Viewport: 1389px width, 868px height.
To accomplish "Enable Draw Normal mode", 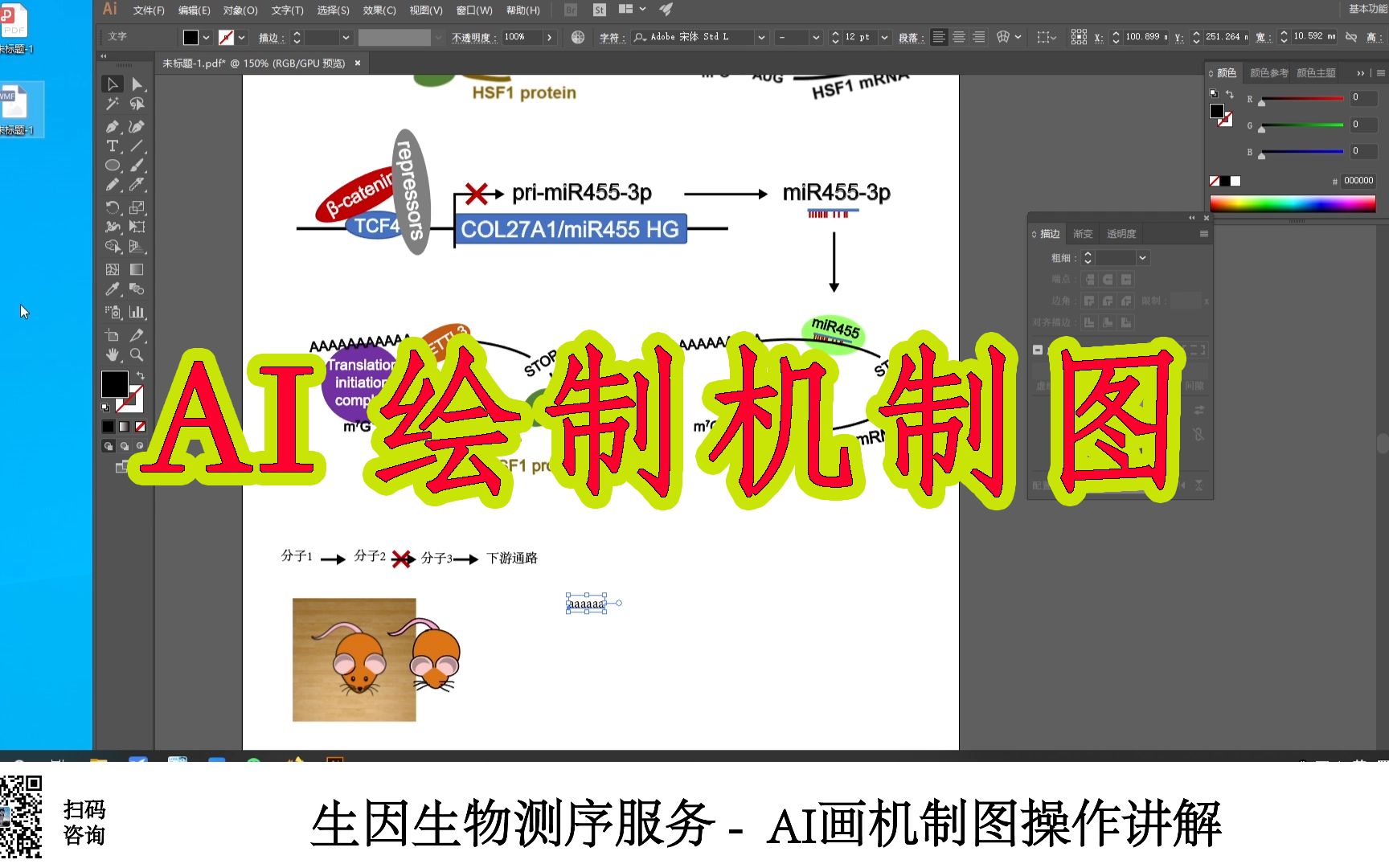I will pyautogui.click(x=109, y=446).
